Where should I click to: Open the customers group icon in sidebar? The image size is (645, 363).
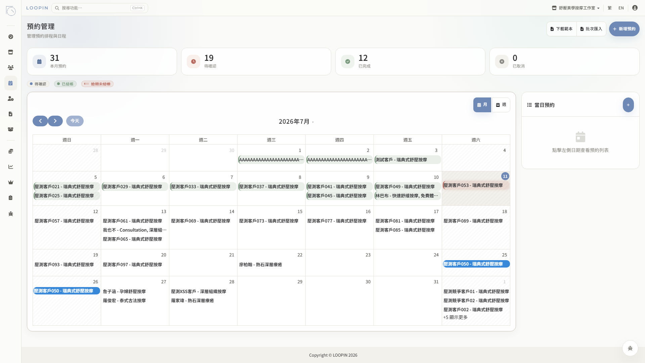pyautogui.click(x=11, y=68)
